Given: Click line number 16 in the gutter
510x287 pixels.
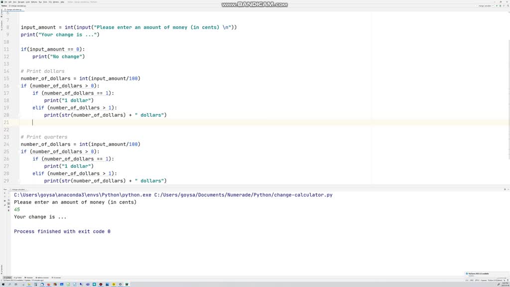Looking at the screenshot, I should click(x=6, y=86).
